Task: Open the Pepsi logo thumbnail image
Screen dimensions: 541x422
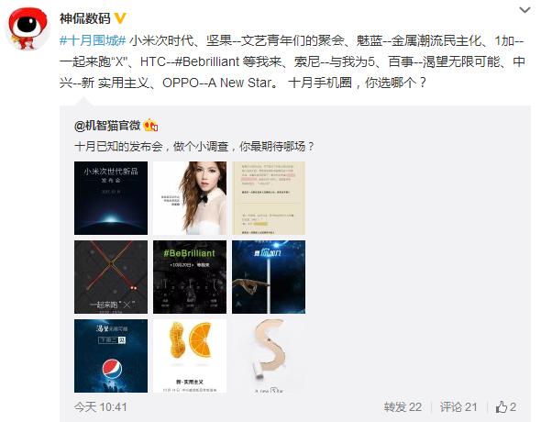Action: tap(111, 356)
